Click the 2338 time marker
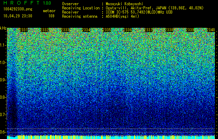 coord(169,30)
